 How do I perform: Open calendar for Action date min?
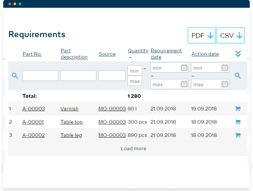pos(225,68)
